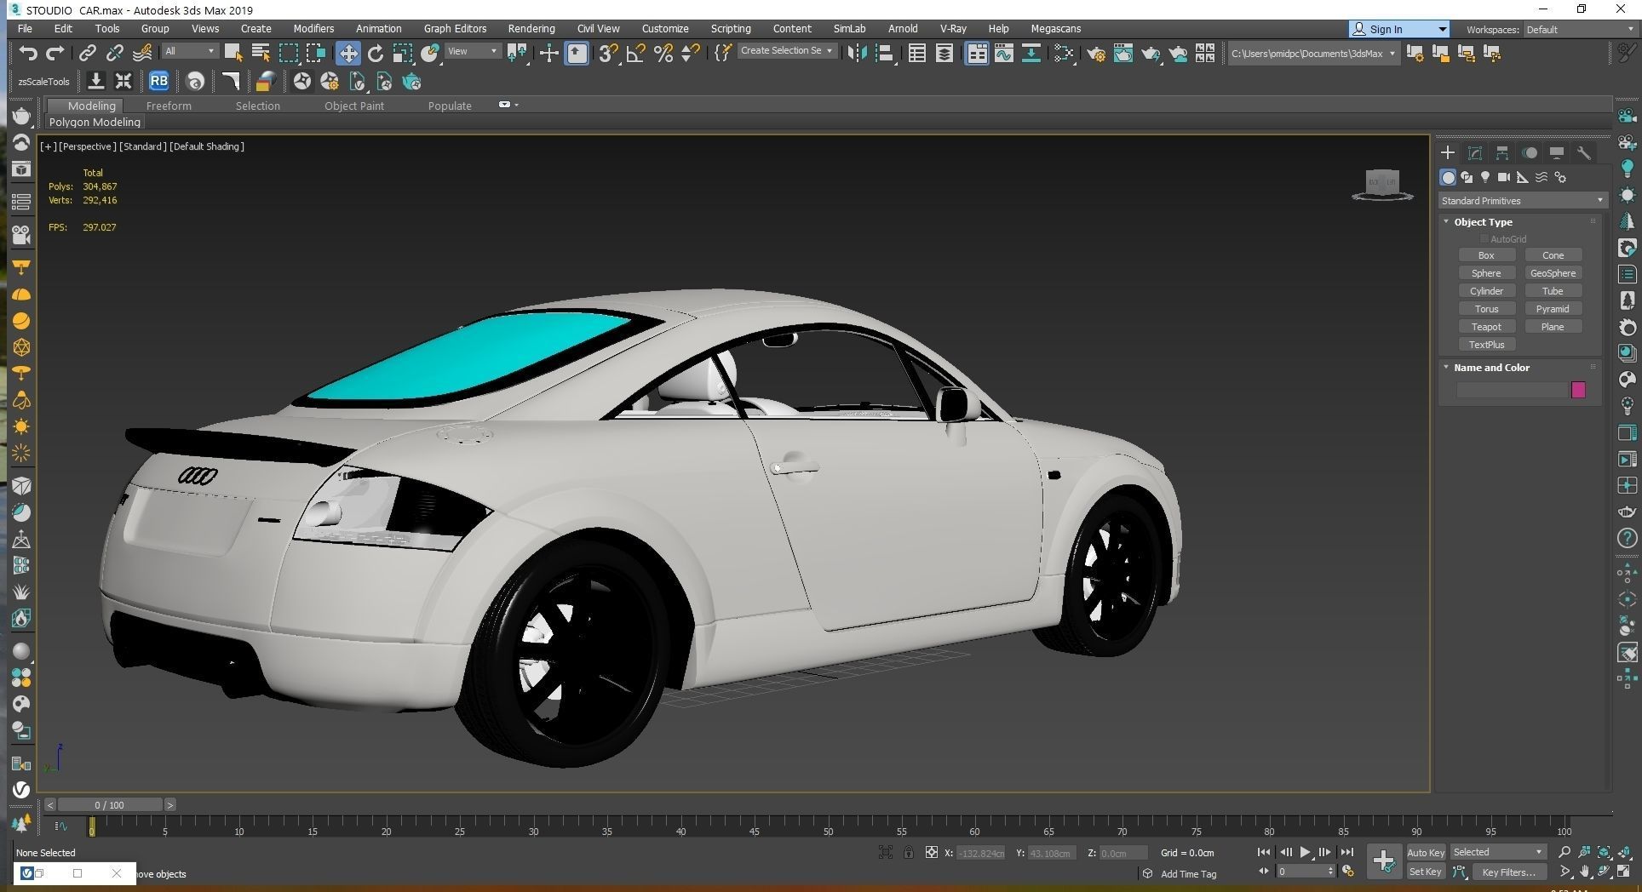Select the Shapes category icon

[x=1467, y=177]
